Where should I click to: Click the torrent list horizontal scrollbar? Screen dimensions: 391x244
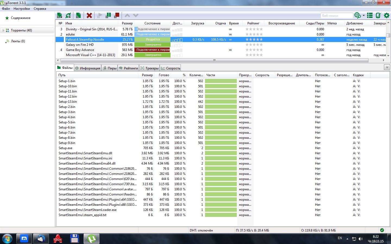pos(214,60)
